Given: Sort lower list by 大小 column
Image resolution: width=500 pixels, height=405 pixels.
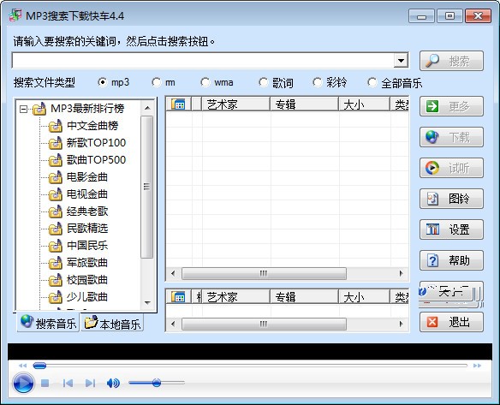Looking at the screenshot, I should pyautogui.click(x=364, y=297).
